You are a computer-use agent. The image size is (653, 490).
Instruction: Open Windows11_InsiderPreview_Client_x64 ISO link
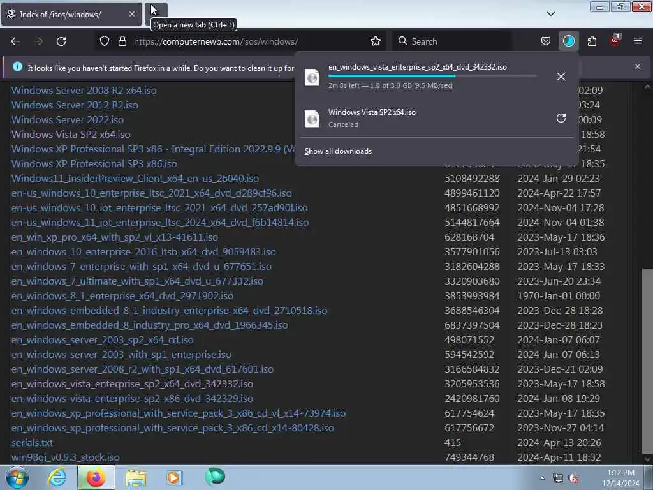(135, 179)
